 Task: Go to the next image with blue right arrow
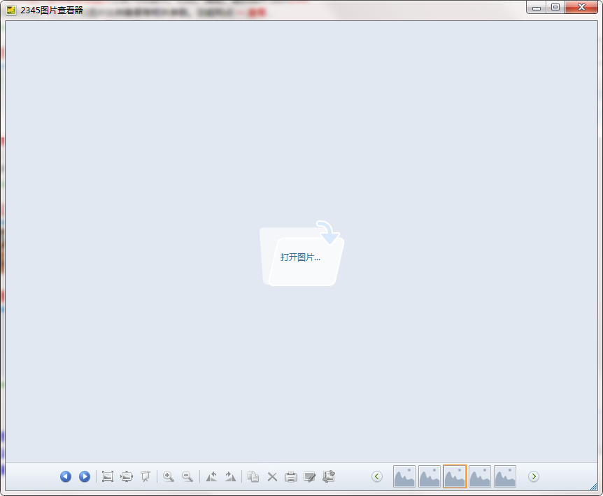(x=85, y=476)
